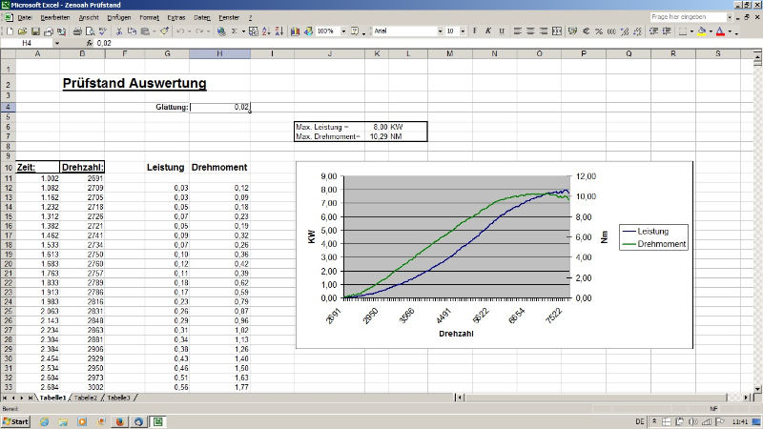The width and height of the screenshot is (763, 429).
Task: Apply Percent style format icon
Action: click(x=599, y=31)
